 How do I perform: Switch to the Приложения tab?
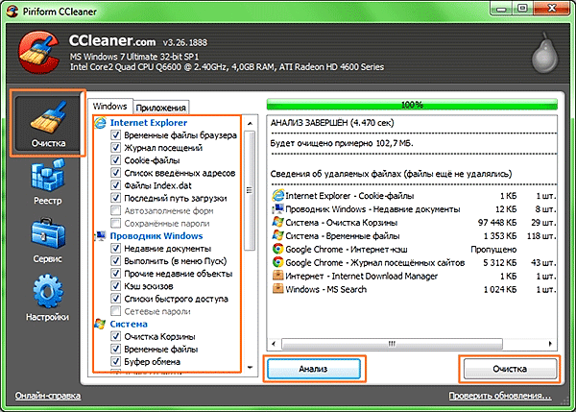(160, 108)
